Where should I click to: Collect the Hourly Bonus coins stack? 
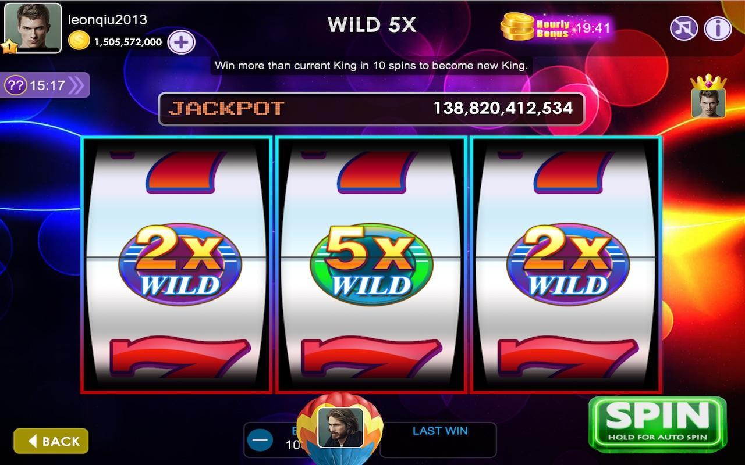point(517,26)
